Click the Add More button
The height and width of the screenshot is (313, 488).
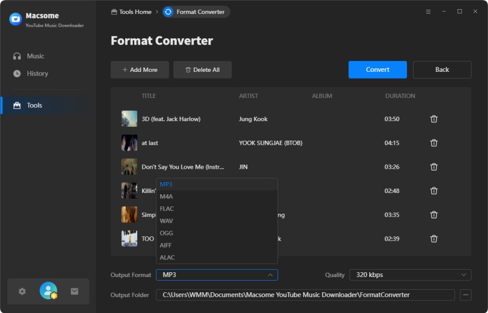140,69
